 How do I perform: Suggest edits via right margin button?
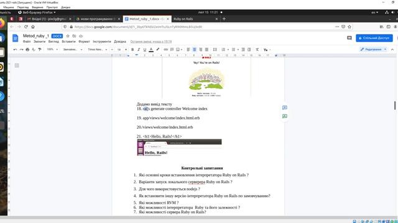pos(285,116)
